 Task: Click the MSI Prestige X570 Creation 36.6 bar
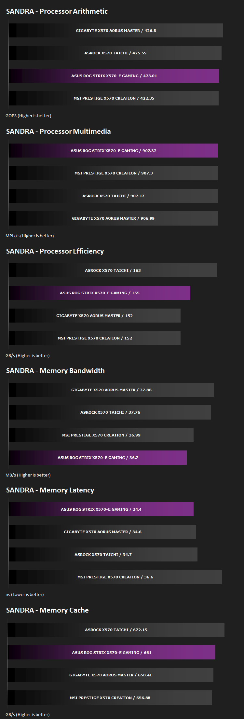coord(115,577)
